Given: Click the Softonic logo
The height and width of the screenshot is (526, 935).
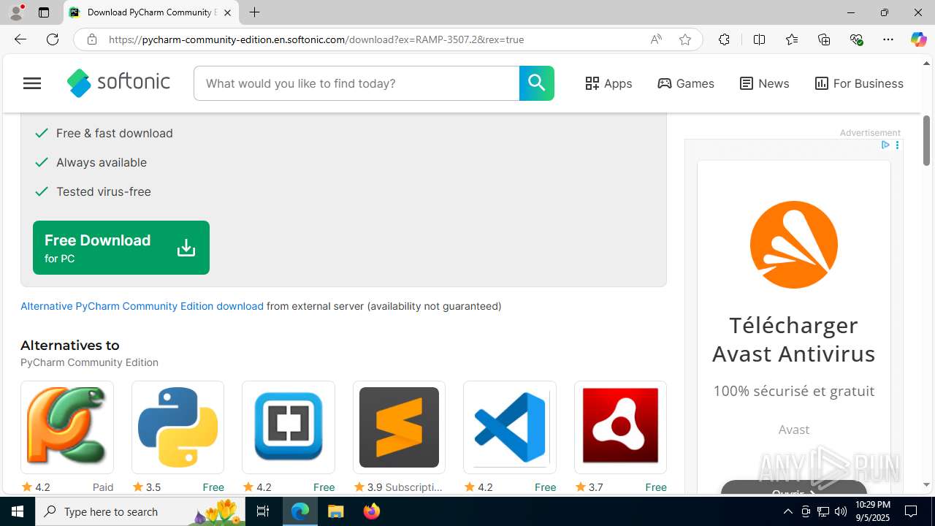Looking at the screenshot, I should tap(118, 83).
